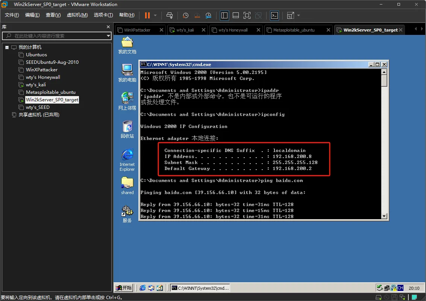
Task: Open 我的文档 desktop icon
Action: [127, 45]
